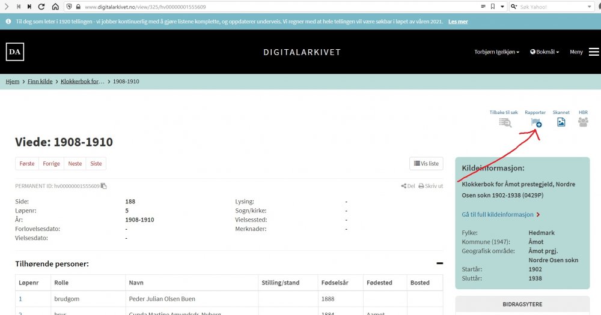The height and width of the screenshot is (315, 601).
Task: Go back via Tilbake til søk icon
Action: (x=505, y=122)
